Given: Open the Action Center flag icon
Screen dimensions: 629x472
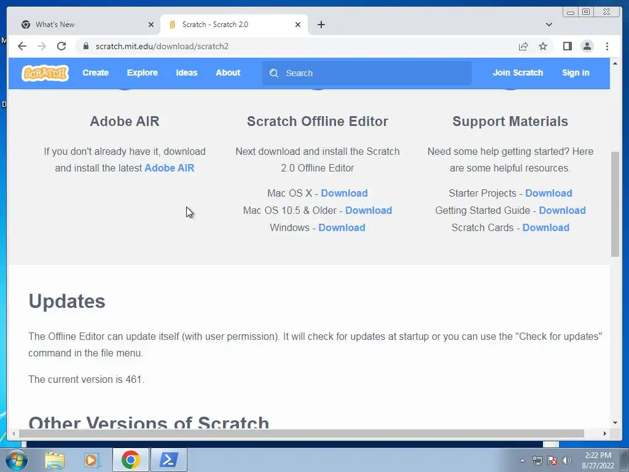Looking at the screenshot, I should coord(552,461).
